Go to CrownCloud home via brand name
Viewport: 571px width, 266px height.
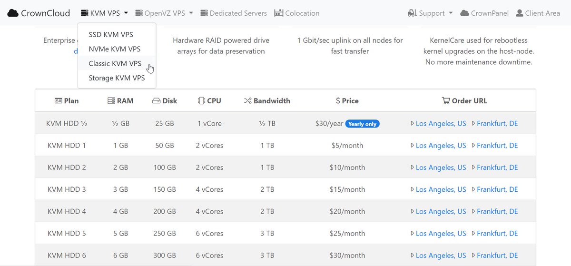click(46, 13)
